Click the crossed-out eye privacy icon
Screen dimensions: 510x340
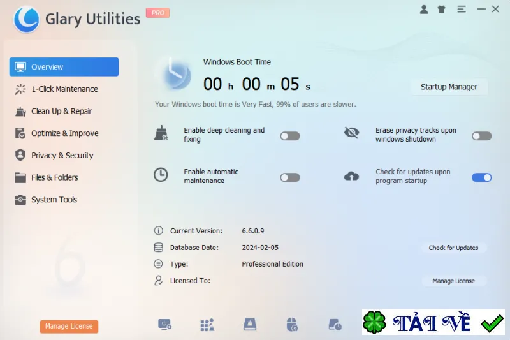352,133
